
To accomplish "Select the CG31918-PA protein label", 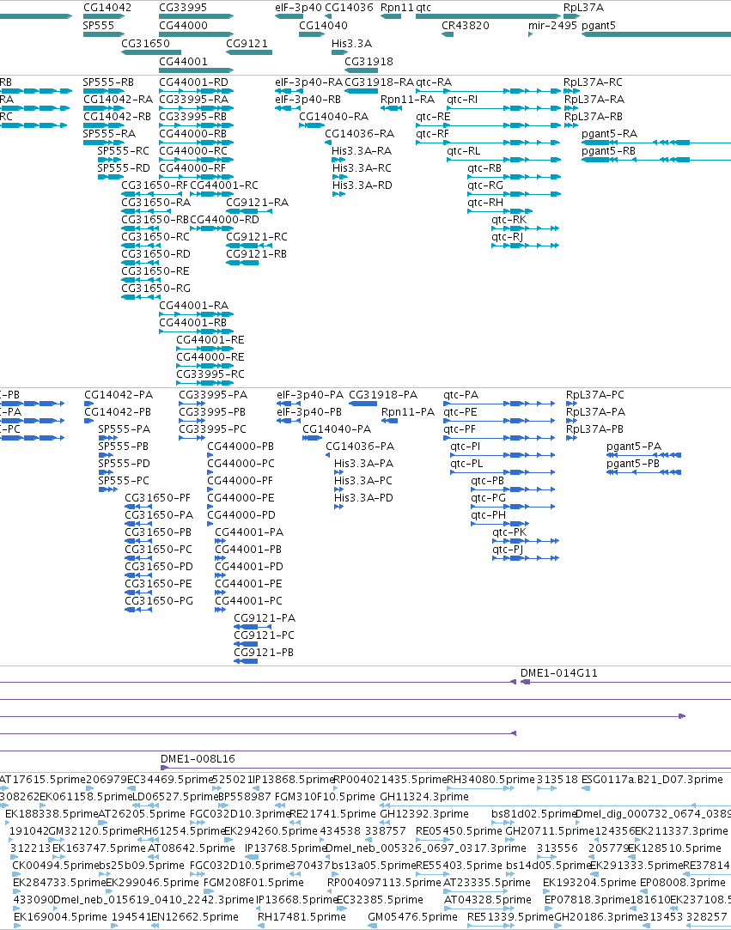I will pyautogui.click(x=383, y=395).
